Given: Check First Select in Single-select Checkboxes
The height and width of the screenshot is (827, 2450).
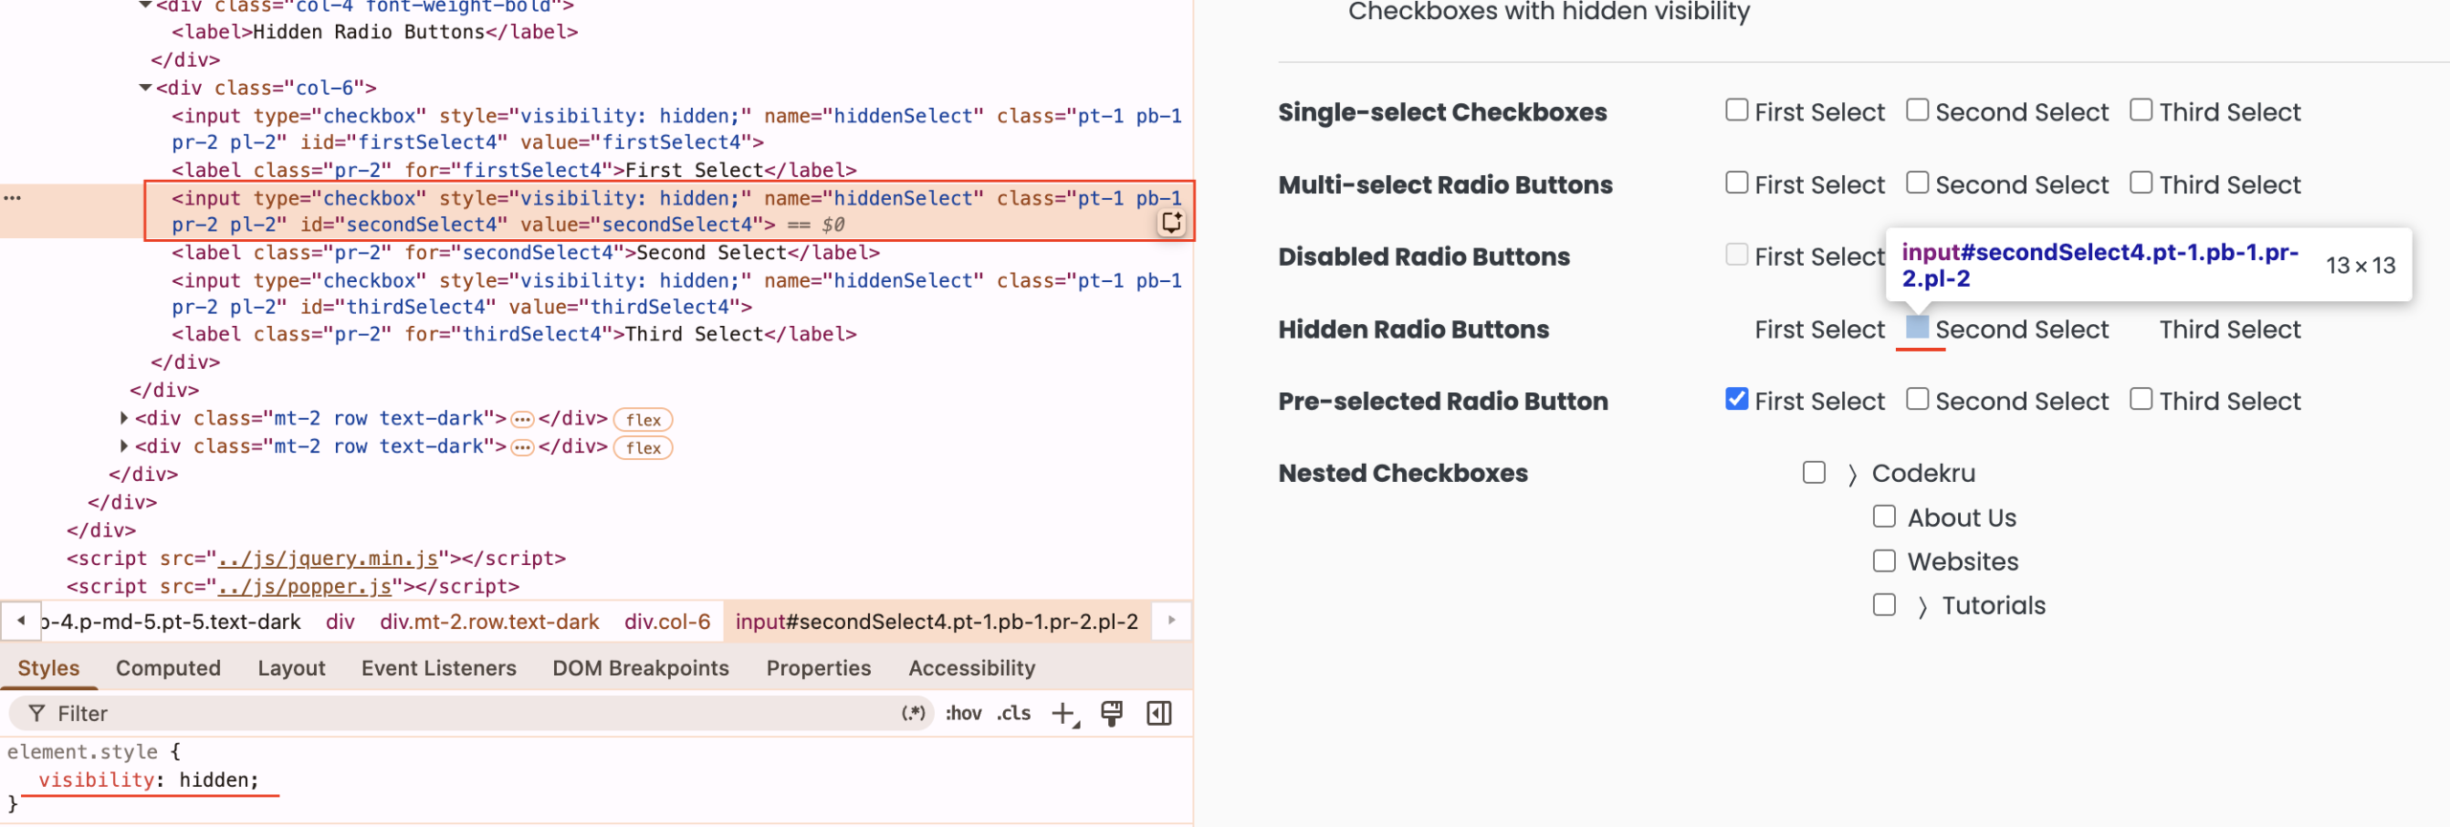Looking at the screenshot, I should point(1737,110).
